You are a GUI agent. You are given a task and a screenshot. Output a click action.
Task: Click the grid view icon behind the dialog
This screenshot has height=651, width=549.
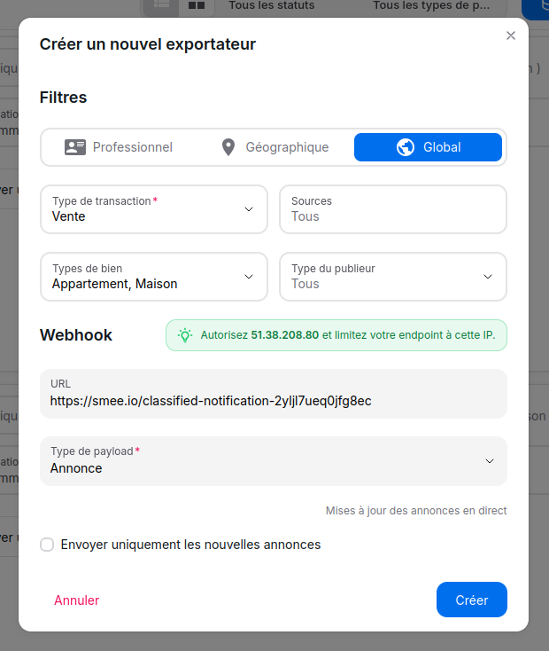pos(197,5)
